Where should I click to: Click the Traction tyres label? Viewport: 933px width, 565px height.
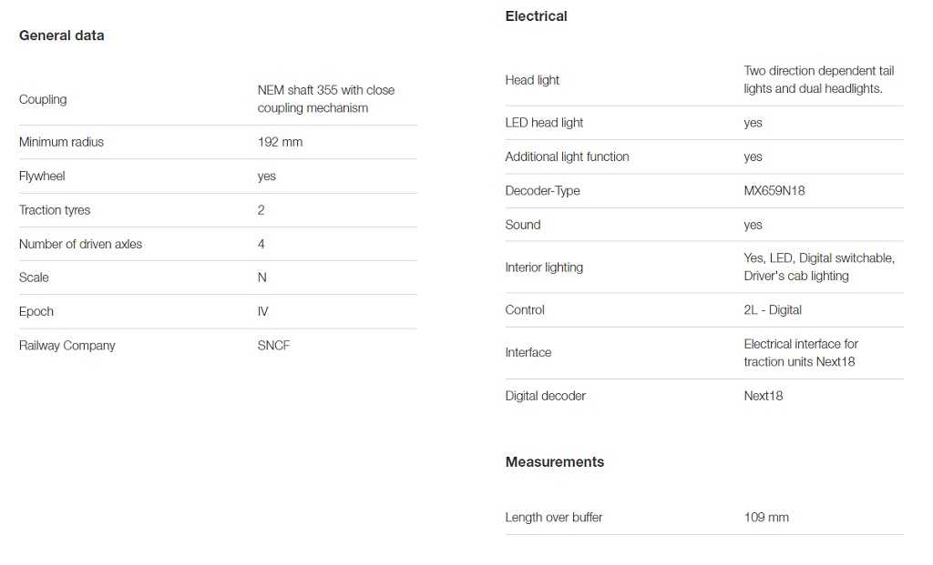55,210
